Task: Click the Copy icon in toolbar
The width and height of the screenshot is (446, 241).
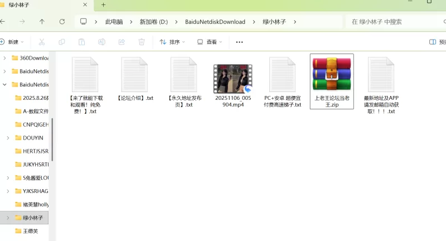Action: 62,42
